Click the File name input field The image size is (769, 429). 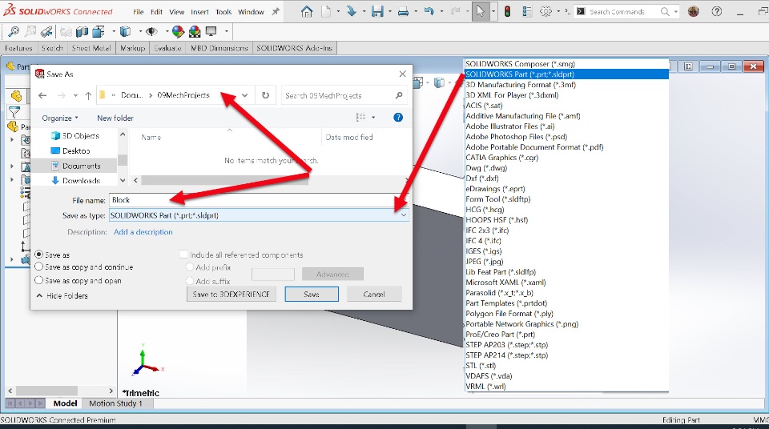(x=259, y=200)
